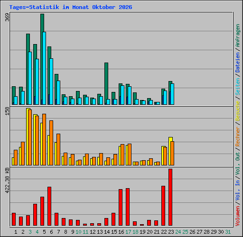This screenshot has height=237, width=243.
Task: Click the orange Rechner bar for day 6
Action: coord(51,143)
